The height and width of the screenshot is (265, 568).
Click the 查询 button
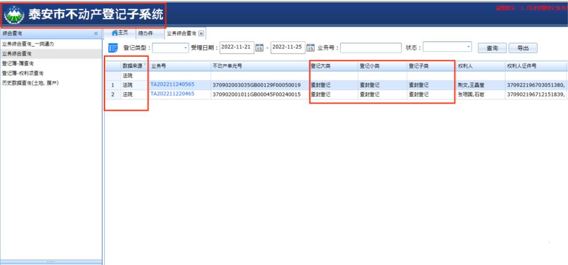tap(492, 48)
